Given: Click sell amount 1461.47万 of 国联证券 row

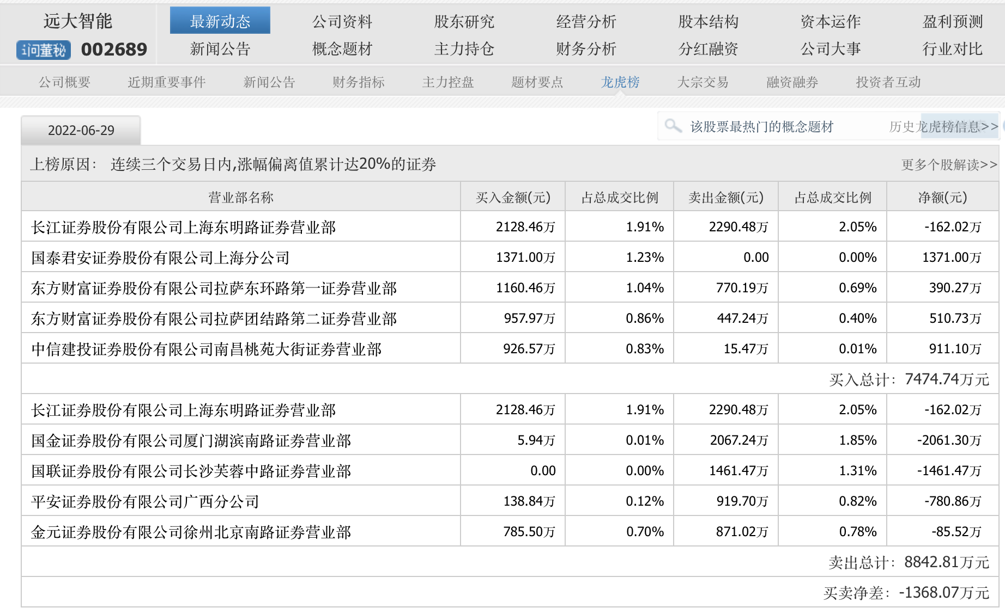Looking at the screenshot, I should pyautogui.click(x=739, y=471).
